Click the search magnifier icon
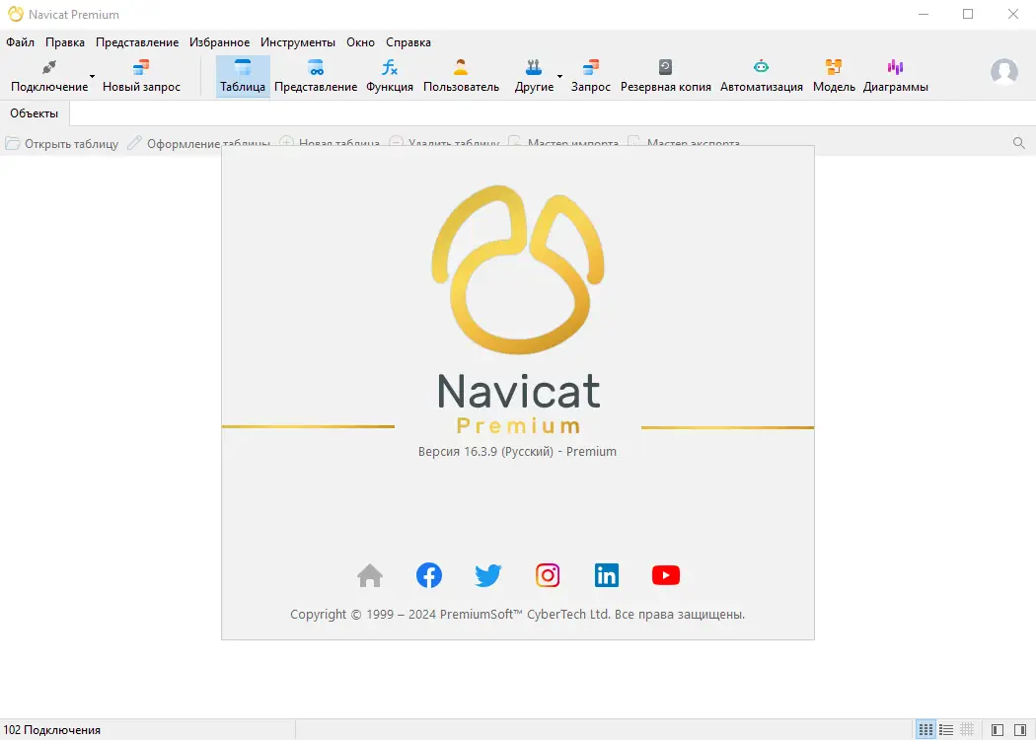This screenshot has width=1036, height=740. [x=1019, y=143]
